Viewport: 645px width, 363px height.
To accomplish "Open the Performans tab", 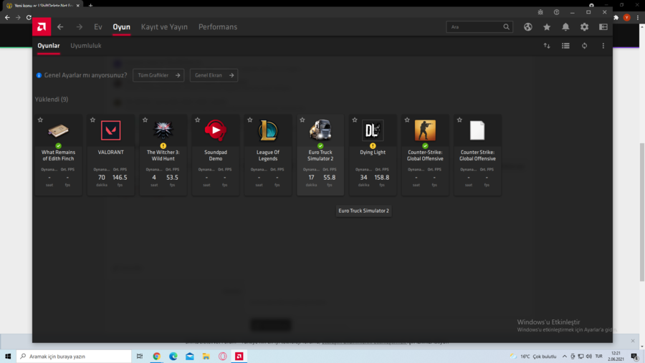I will point(218,26).
